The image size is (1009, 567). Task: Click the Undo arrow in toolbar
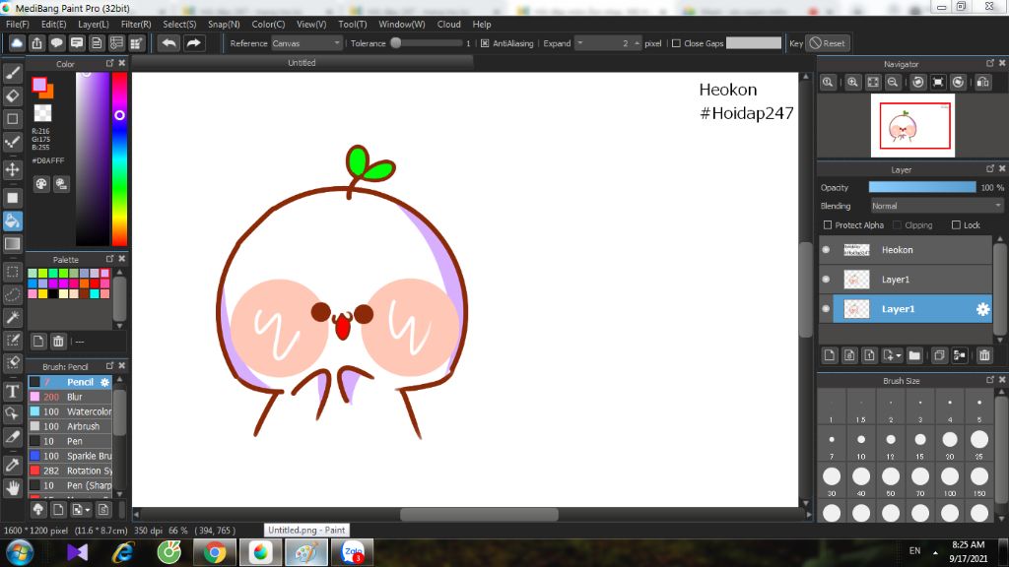click(169, 43)
